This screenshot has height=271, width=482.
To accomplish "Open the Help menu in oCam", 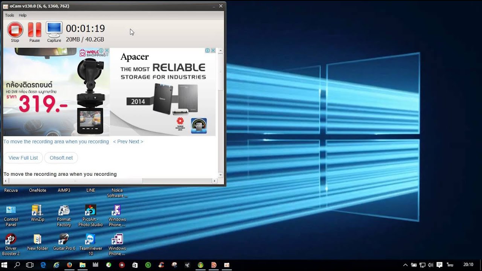I will point(23,15).
